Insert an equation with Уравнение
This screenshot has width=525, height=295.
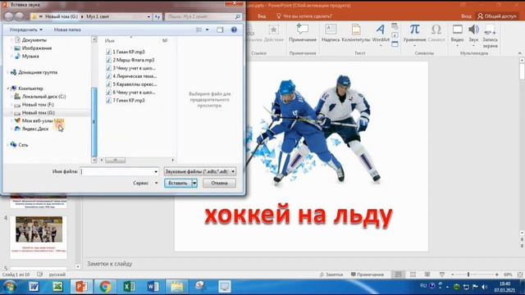[414, 34]
